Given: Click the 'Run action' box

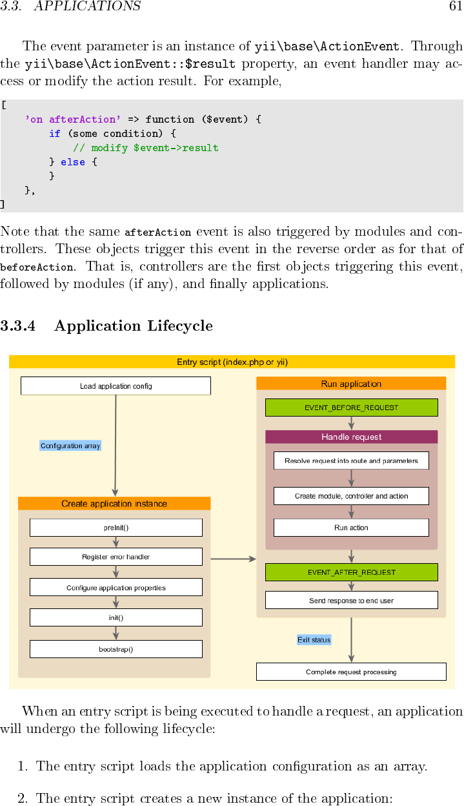Looking at the screenshot, I should (352, 528).
